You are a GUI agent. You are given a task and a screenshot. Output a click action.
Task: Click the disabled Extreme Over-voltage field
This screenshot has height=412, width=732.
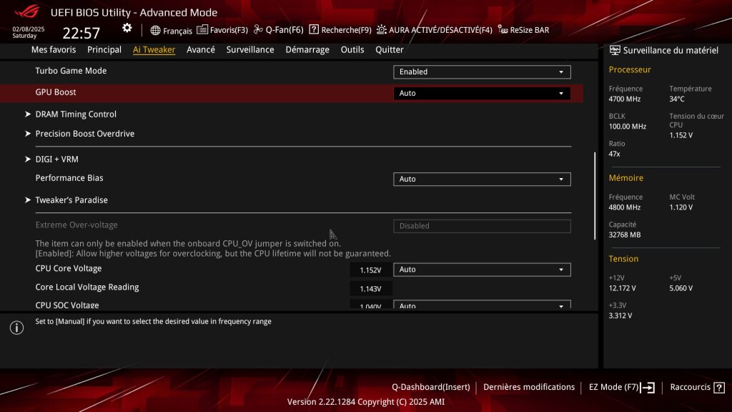(x=482, y=226)
